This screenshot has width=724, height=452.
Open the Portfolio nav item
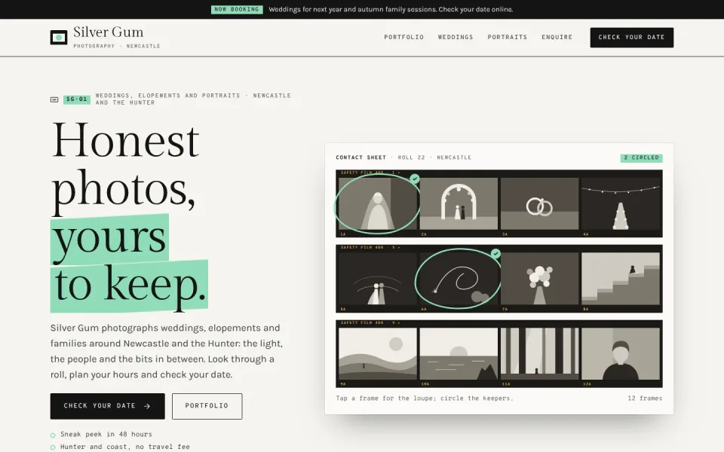pyautogui.click(x=403, y=38)
